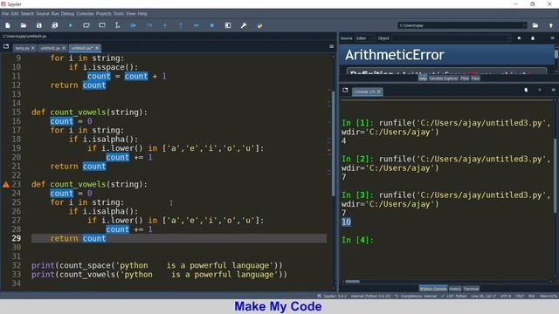Open the console pane options menu
The height and width of the screenshot is (314, 559).
tap(553, 90)
